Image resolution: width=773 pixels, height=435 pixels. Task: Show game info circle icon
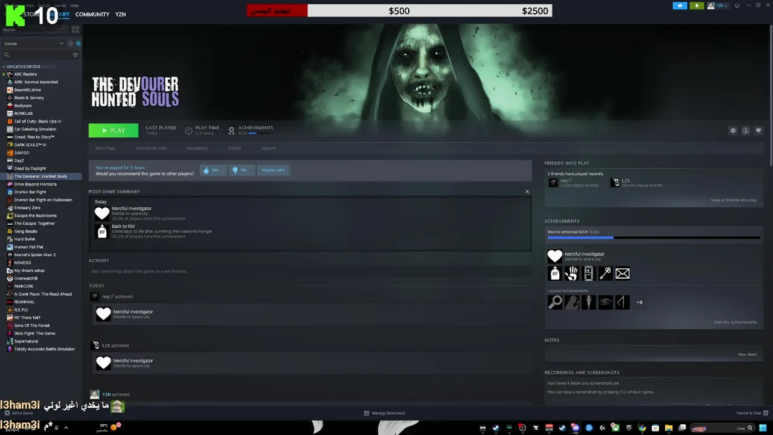(x=746, y=130)
